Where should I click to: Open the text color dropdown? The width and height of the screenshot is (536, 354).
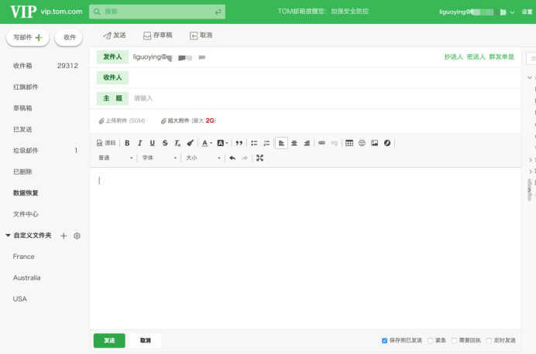point(207,143)
